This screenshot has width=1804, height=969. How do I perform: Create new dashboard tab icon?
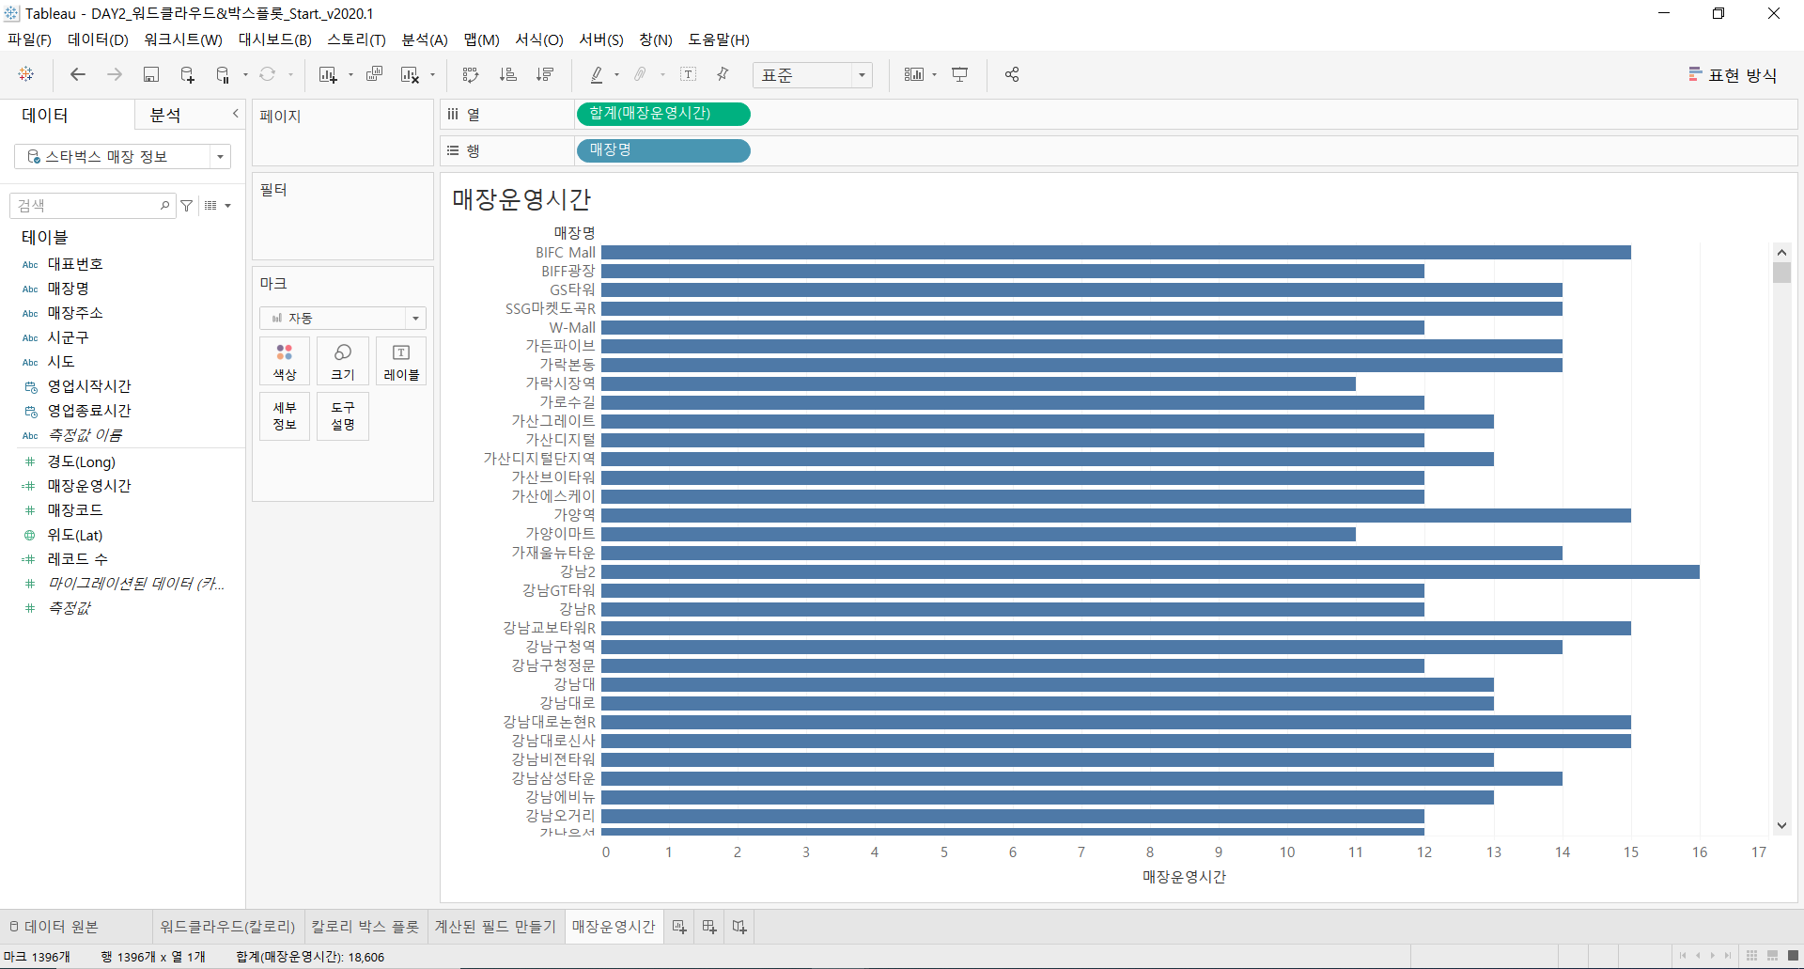point(709,927)
